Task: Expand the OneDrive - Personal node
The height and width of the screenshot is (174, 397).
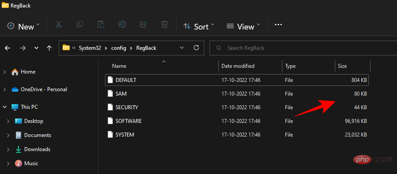Action: 4,89
